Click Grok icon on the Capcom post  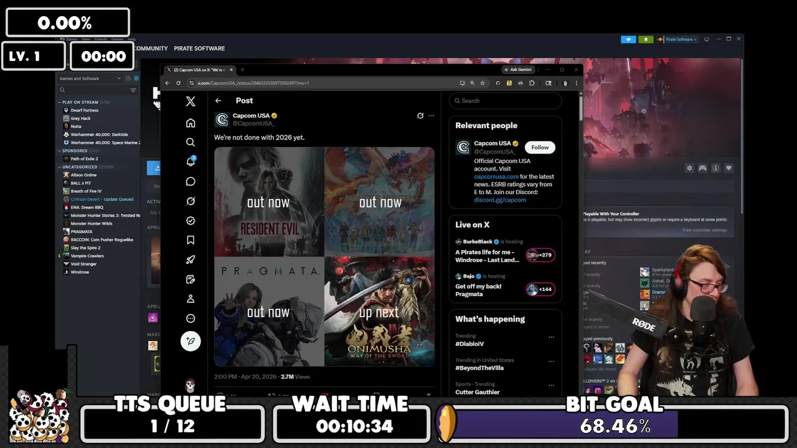(x=420, y=116)
